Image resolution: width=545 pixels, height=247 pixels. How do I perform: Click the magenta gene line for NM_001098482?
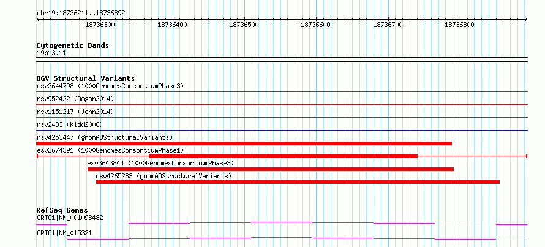point(282,223)
